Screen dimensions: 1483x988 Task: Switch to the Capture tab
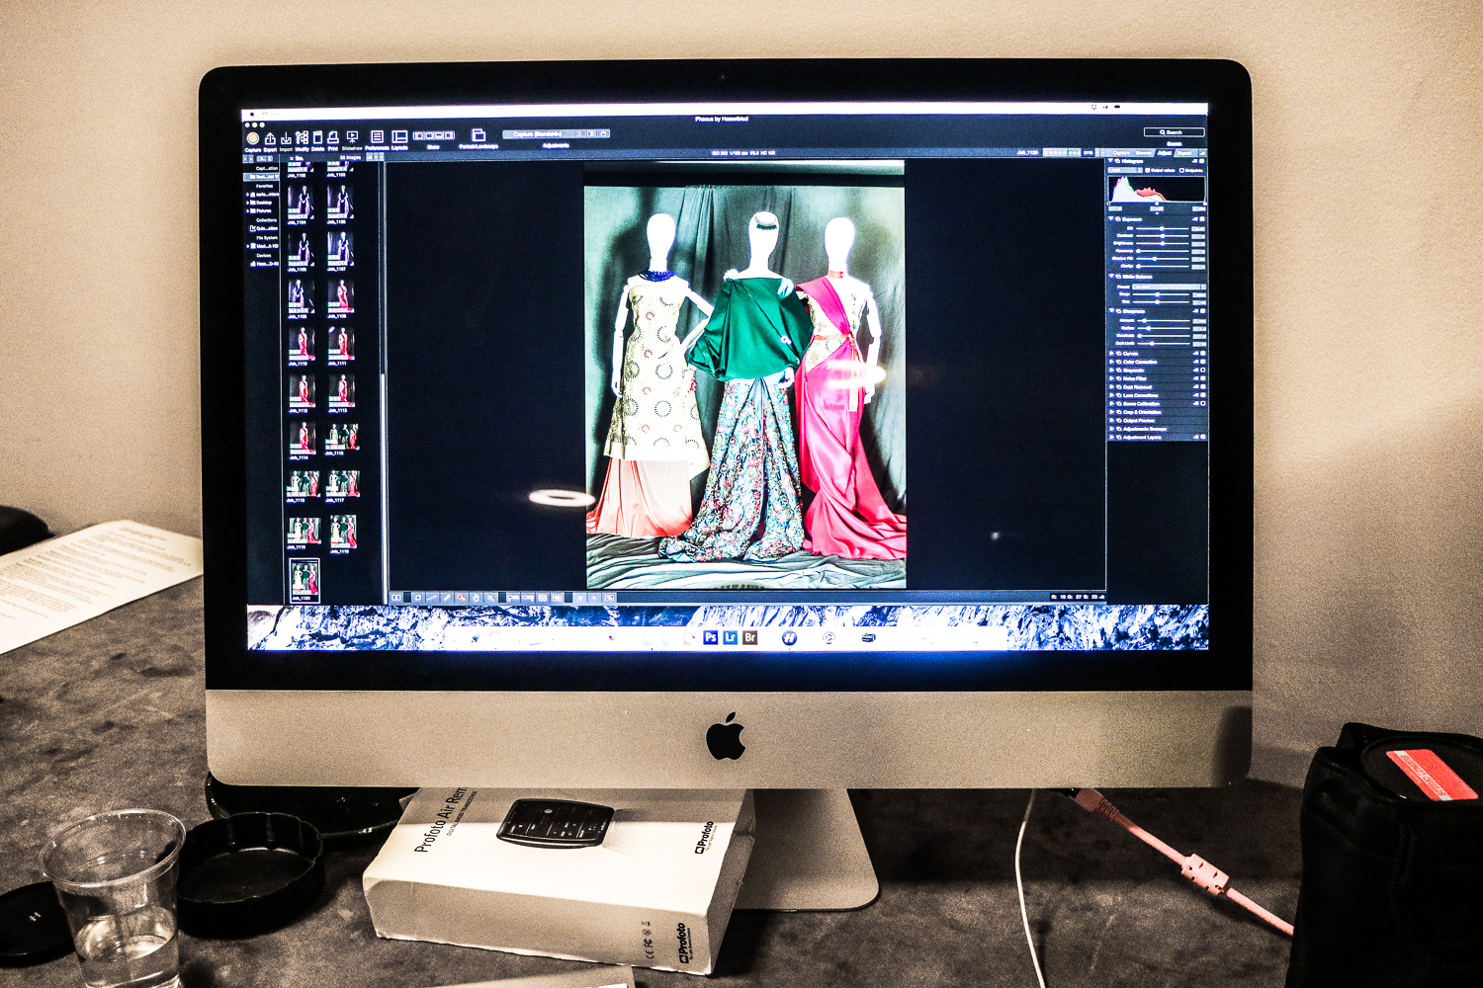(x=1121, y=153)
